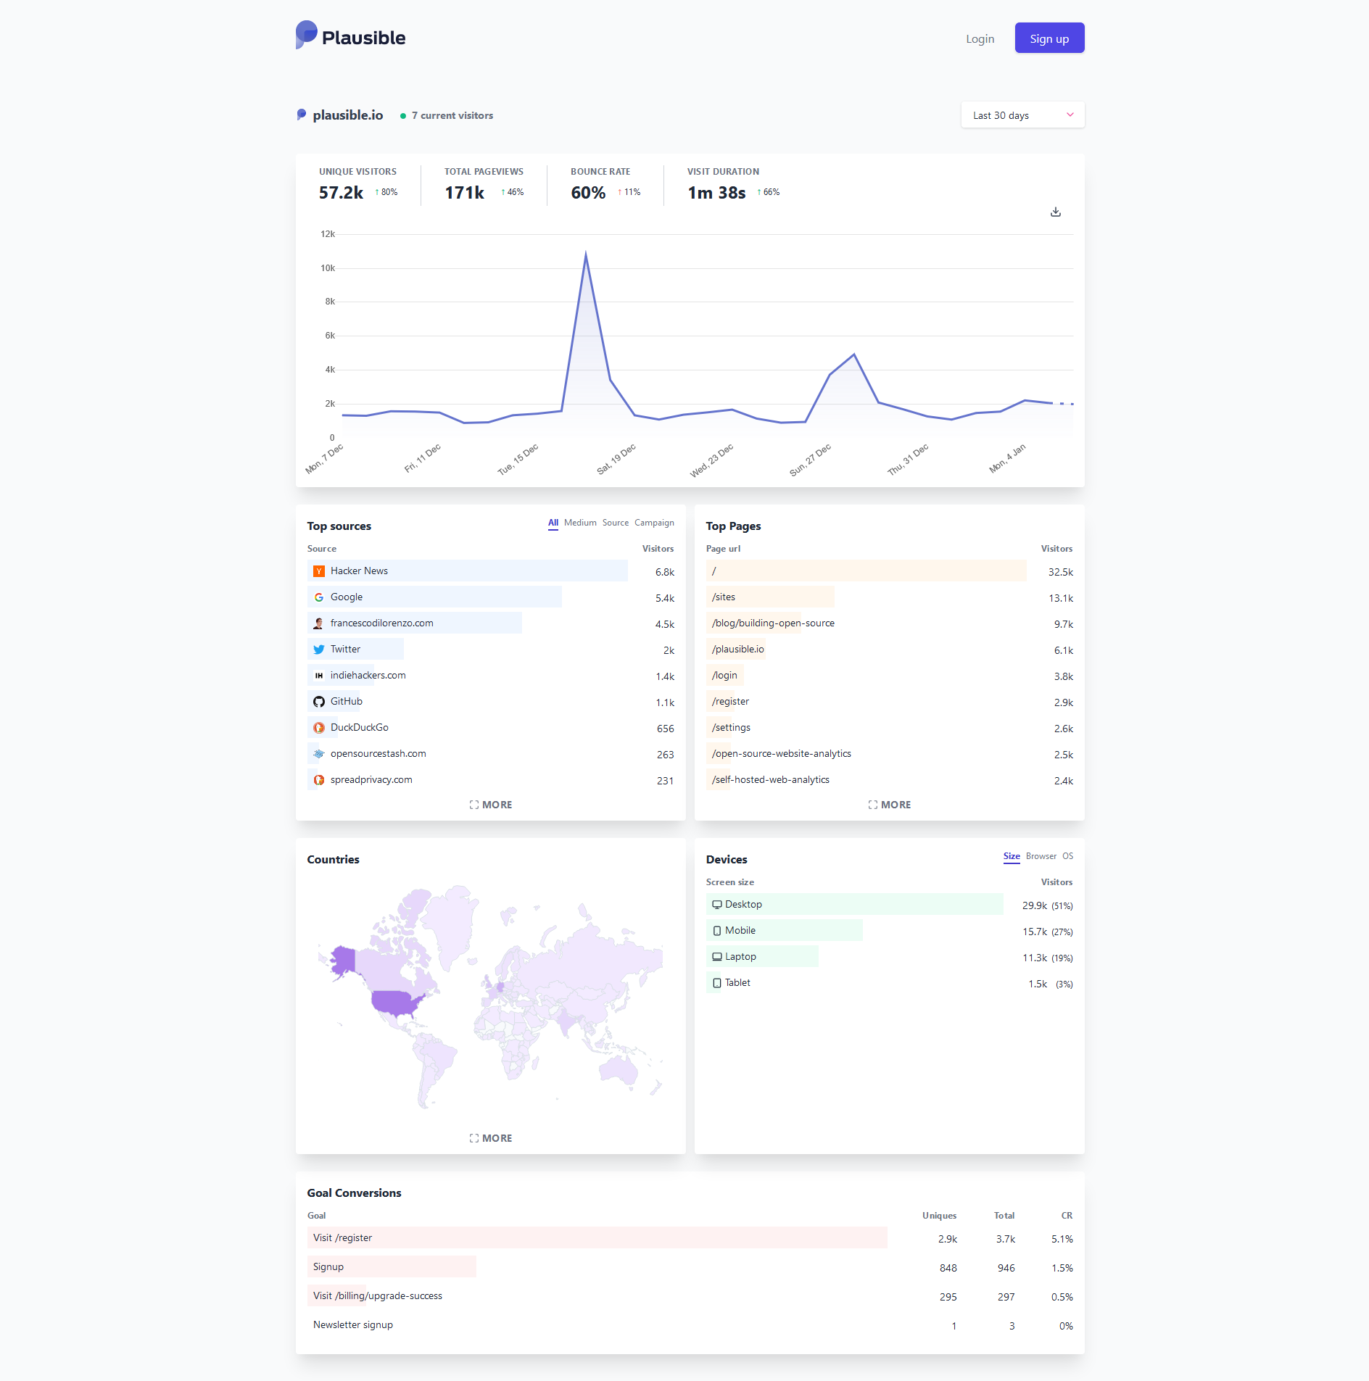Screen dimensions: 1369x1381
Task: Open the /register page link
Action: tap(730, 702)
